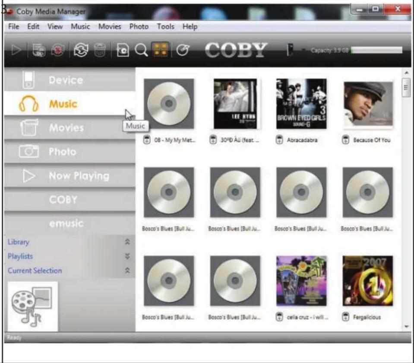
Task: Click the Coby Media Manager title bar icon
Action: pyautogui.click(x=9, y=11)
